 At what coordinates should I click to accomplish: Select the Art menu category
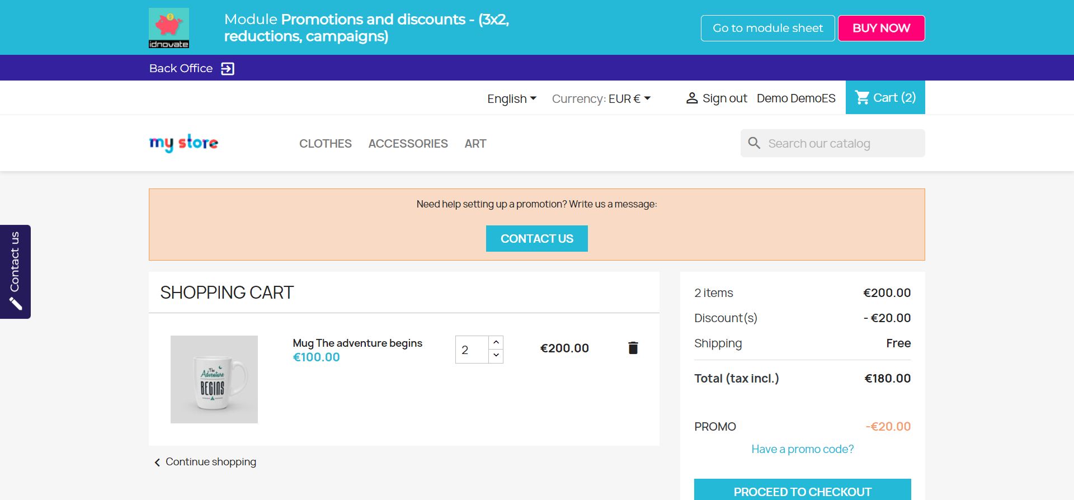pyautogui.click(x=475, y=144)
